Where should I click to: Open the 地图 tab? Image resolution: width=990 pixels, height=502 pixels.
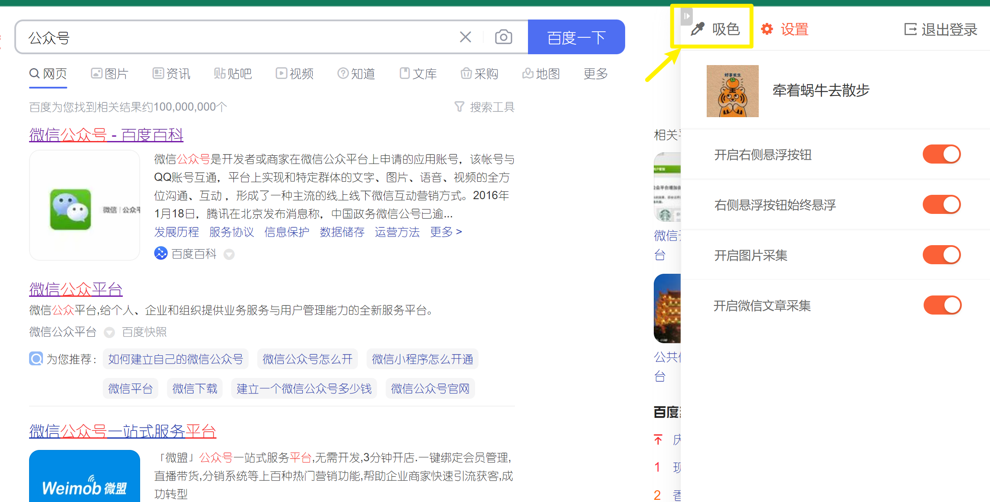pyautogui.click(x=541, y=74)
